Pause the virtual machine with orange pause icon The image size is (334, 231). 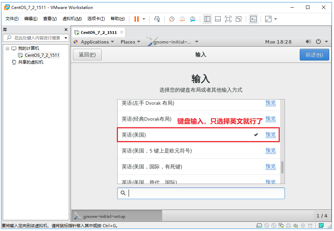pyautogui.click(x=137, y=19)
